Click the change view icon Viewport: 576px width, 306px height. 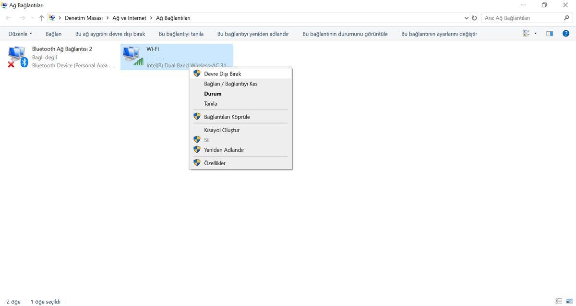point(527,34)
